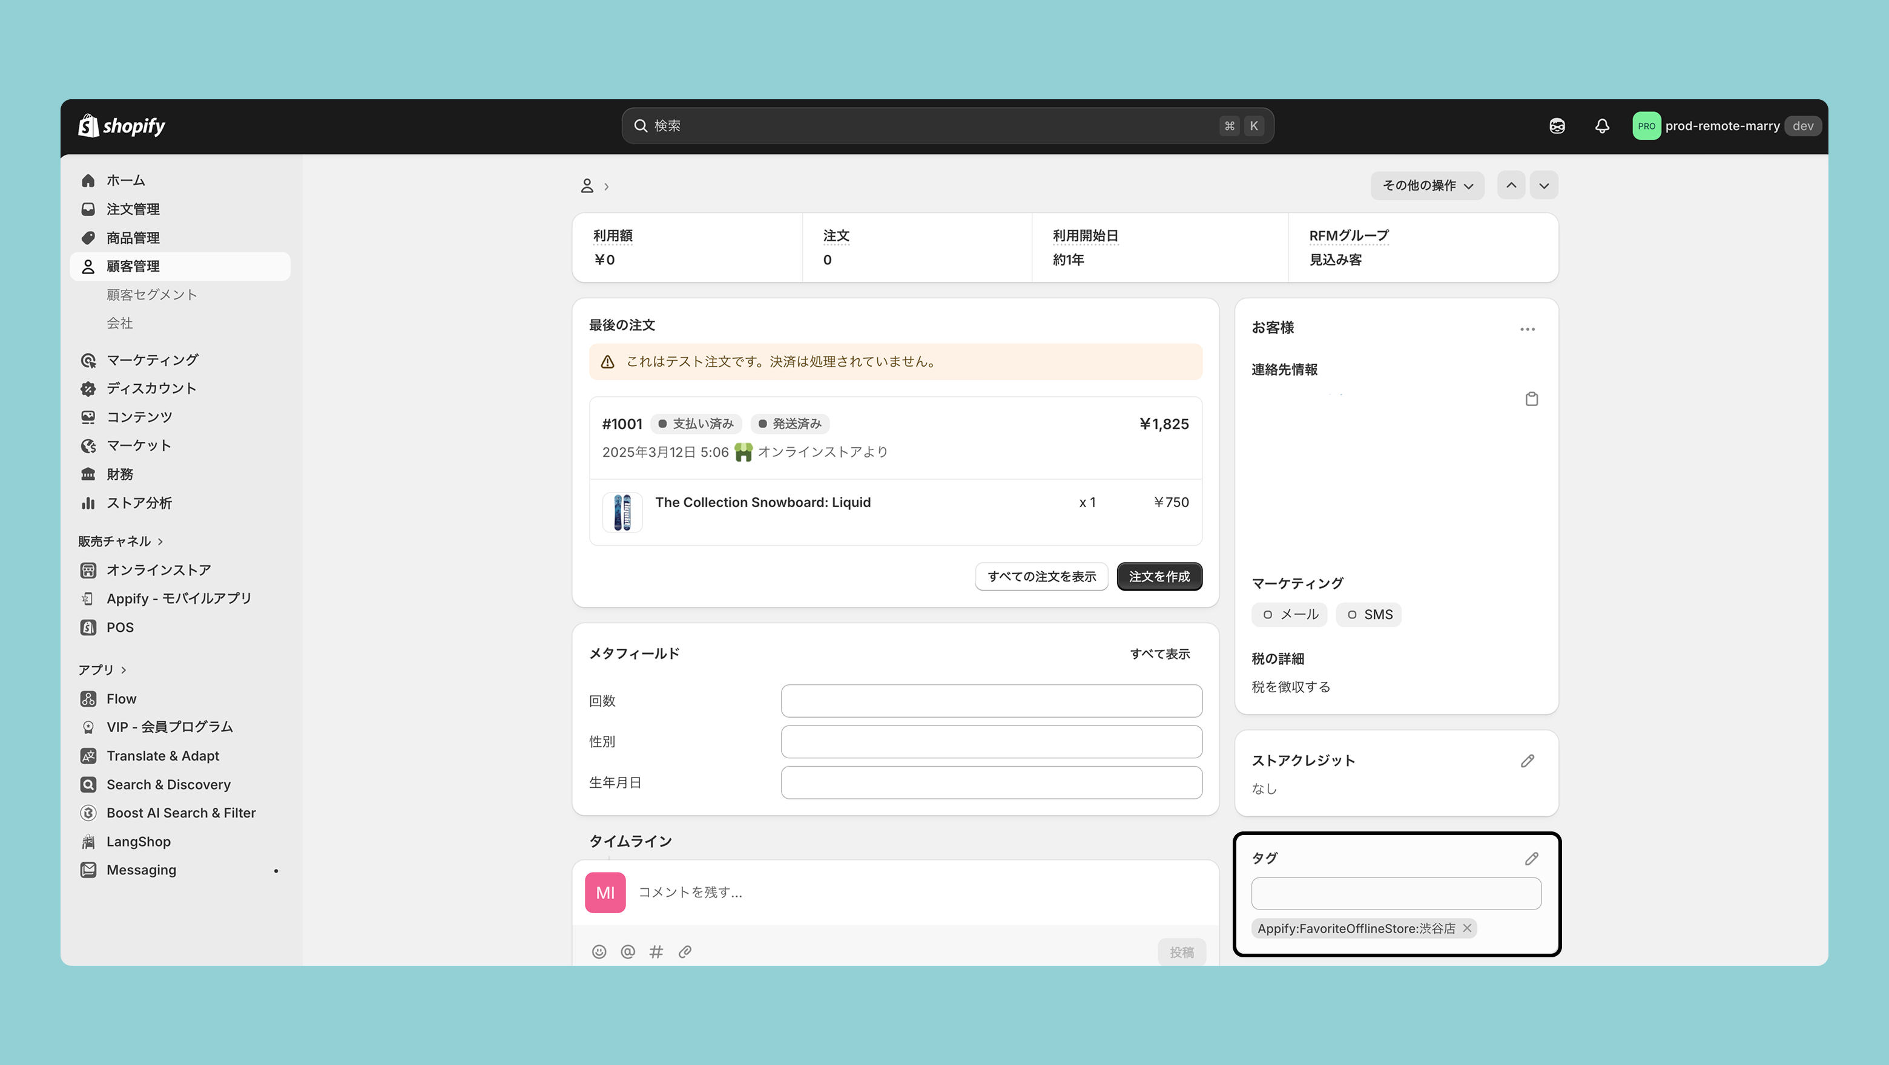Open 顧客セグメント submenu item
The height and width of the screenshot is (1065, 1889).
152,295
